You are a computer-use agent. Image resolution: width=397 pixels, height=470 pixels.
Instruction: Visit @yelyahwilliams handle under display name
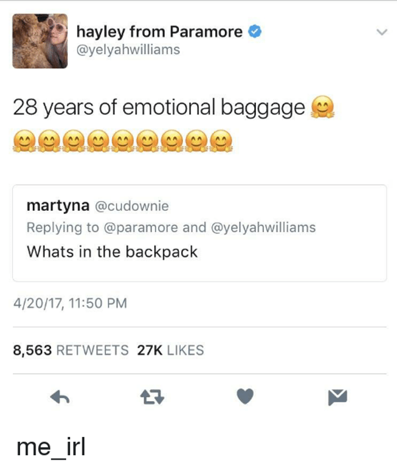click(x=128, y=50)
